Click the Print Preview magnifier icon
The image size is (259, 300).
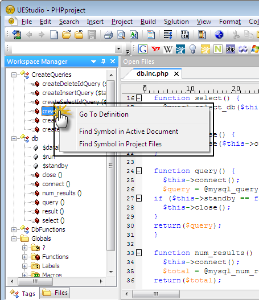[121, 35]
